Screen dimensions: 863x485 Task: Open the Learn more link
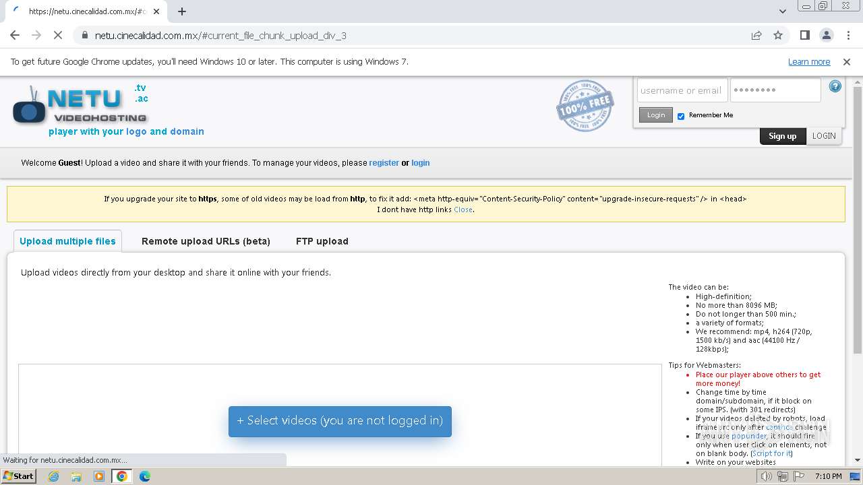pos(809,62)
